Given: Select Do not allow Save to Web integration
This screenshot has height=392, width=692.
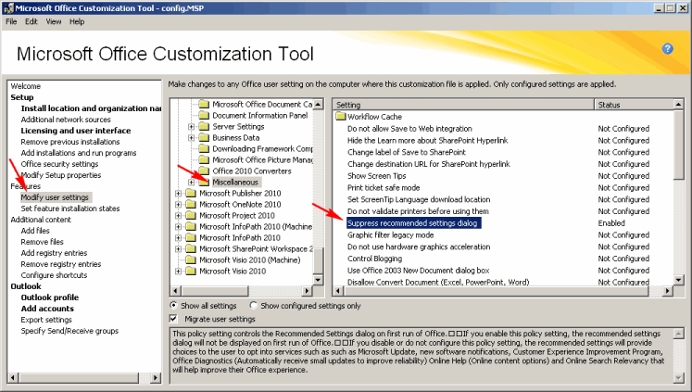Looking at the screenshot, I should pos(409,129).
